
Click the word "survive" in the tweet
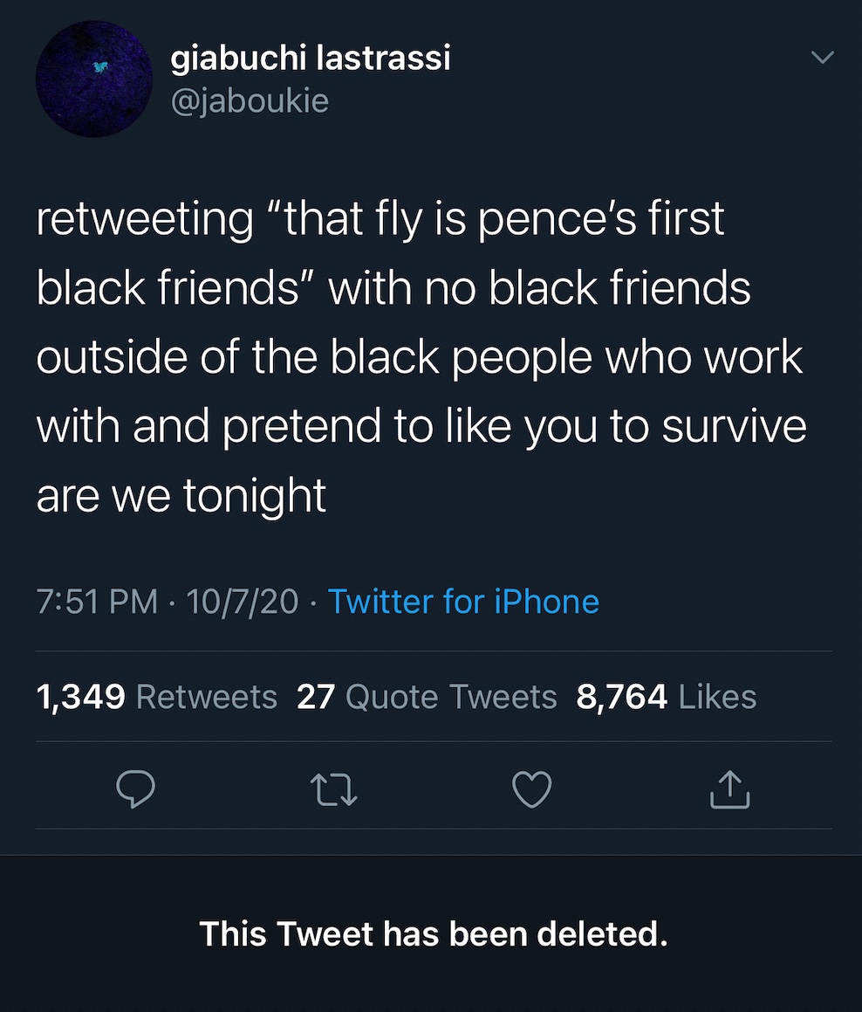coord(734,426)
